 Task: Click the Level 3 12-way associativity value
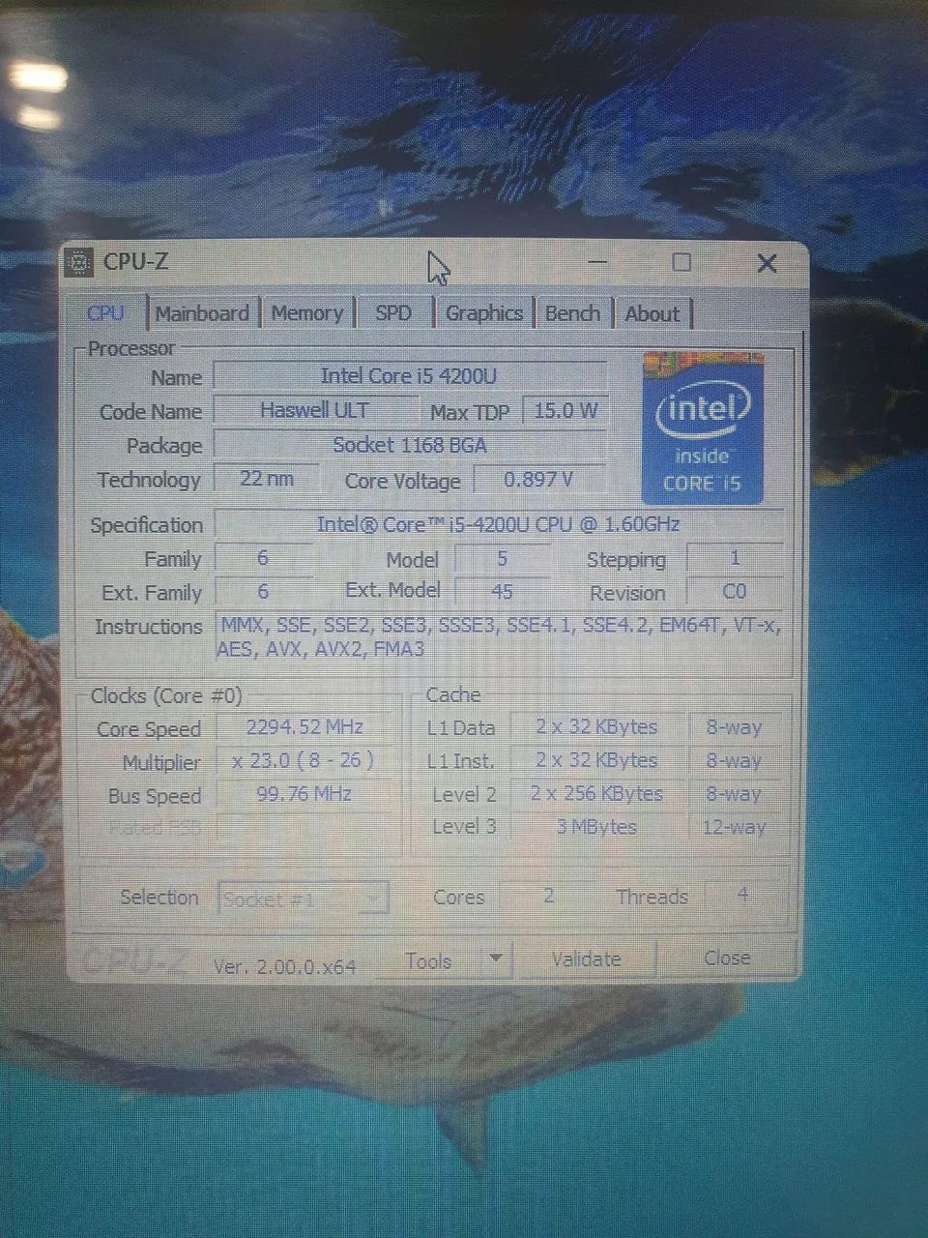(x=735, y=827)
